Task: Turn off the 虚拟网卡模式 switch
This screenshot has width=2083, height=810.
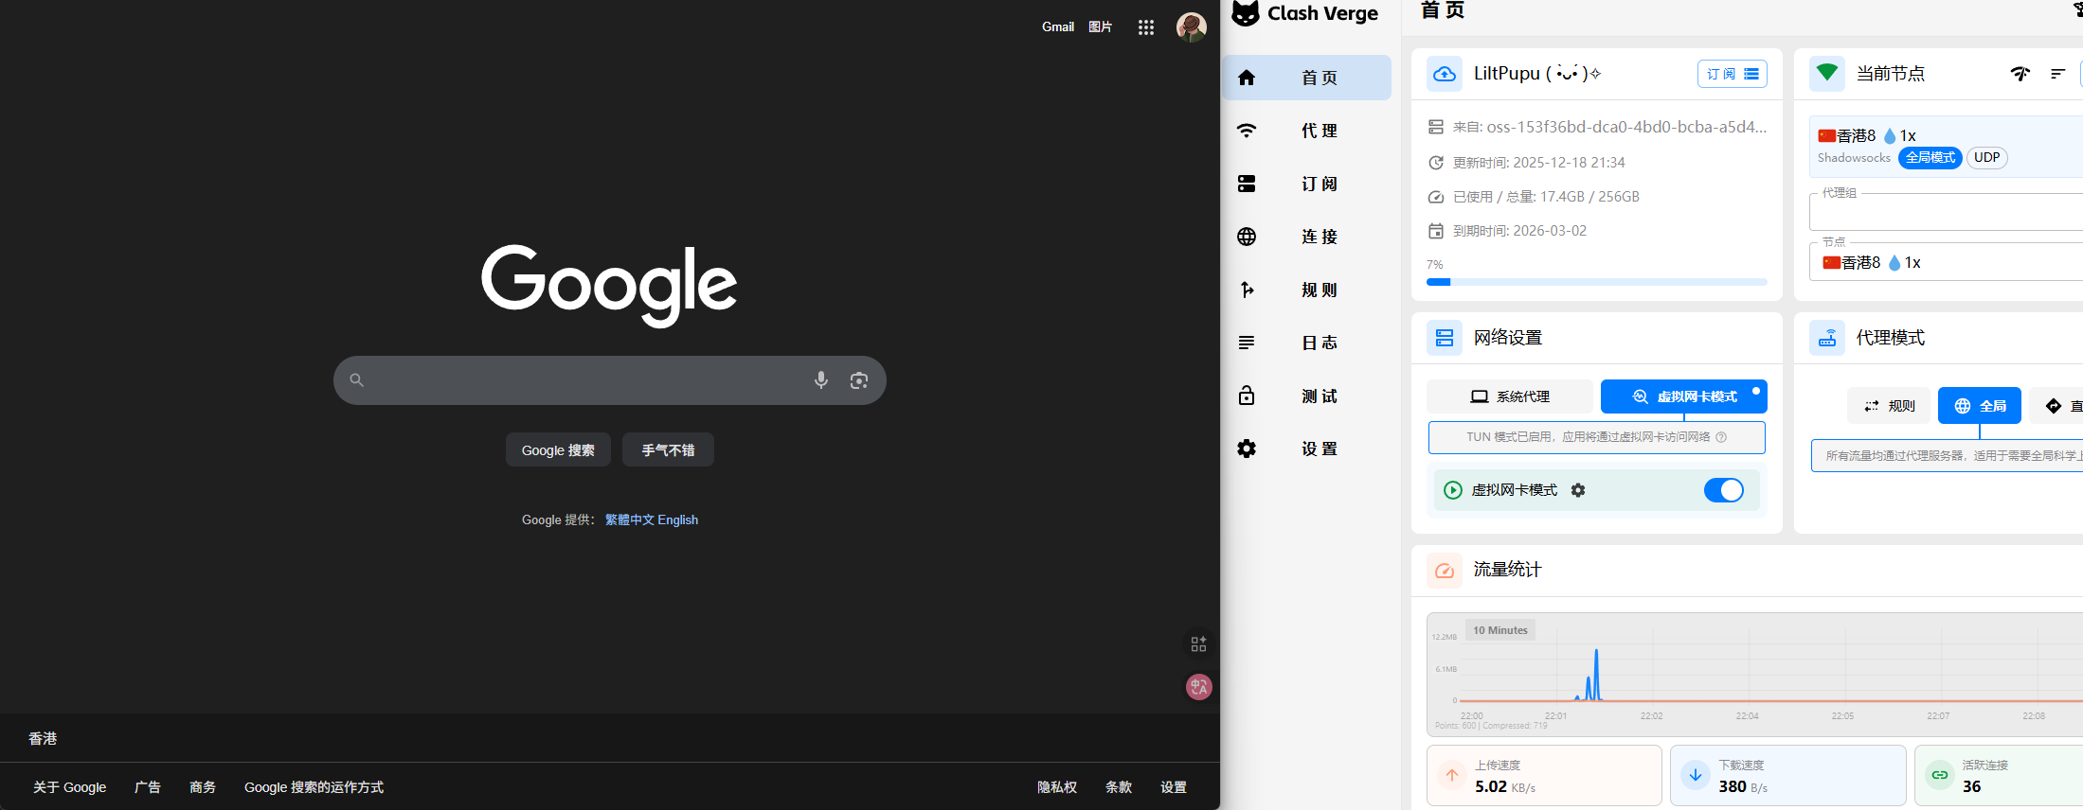Action: click(x=1723, y=490)
